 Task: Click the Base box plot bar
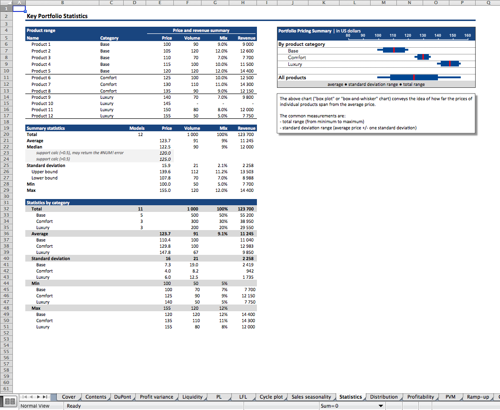tap(393, 50)
